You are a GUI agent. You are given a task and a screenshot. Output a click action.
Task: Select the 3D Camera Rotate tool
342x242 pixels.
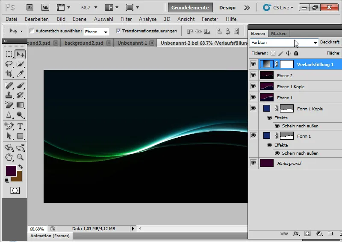point(20,147)
